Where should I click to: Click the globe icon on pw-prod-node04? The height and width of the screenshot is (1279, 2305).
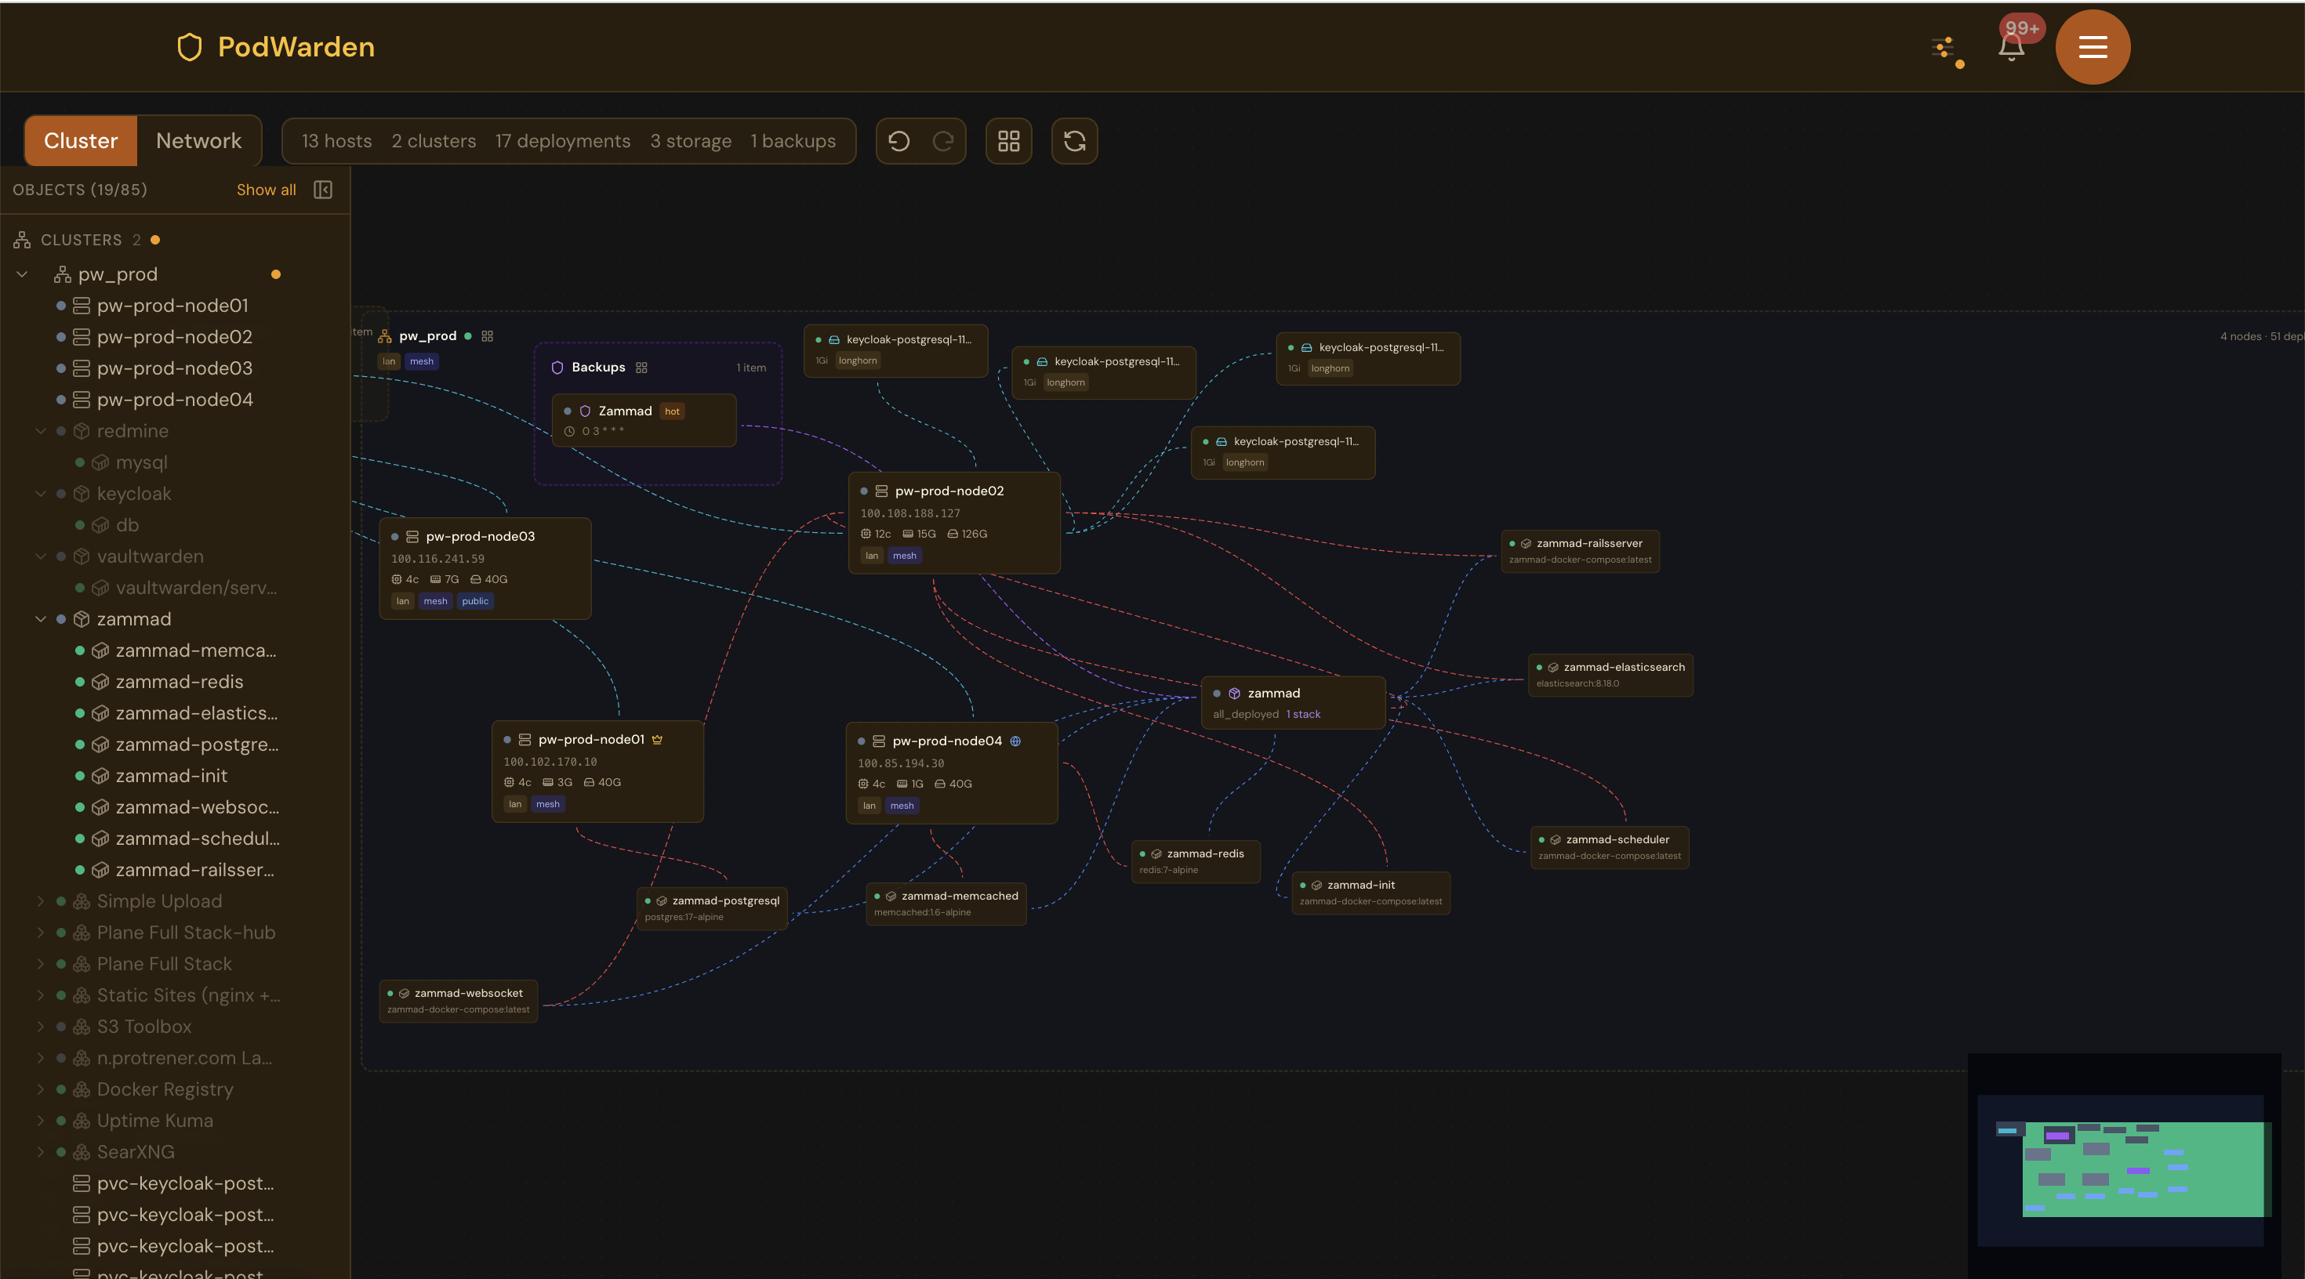(1015, 741)
